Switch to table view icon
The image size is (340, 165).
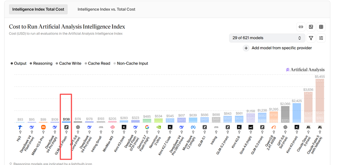[x=321, y=27]
